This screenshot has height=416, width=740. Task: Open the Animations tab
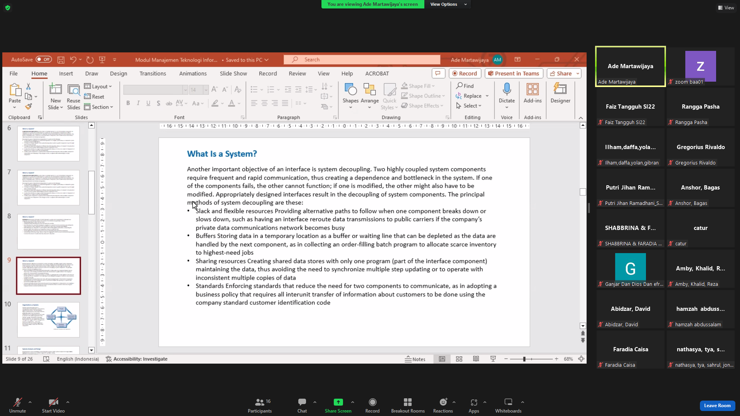pos(193,74)
